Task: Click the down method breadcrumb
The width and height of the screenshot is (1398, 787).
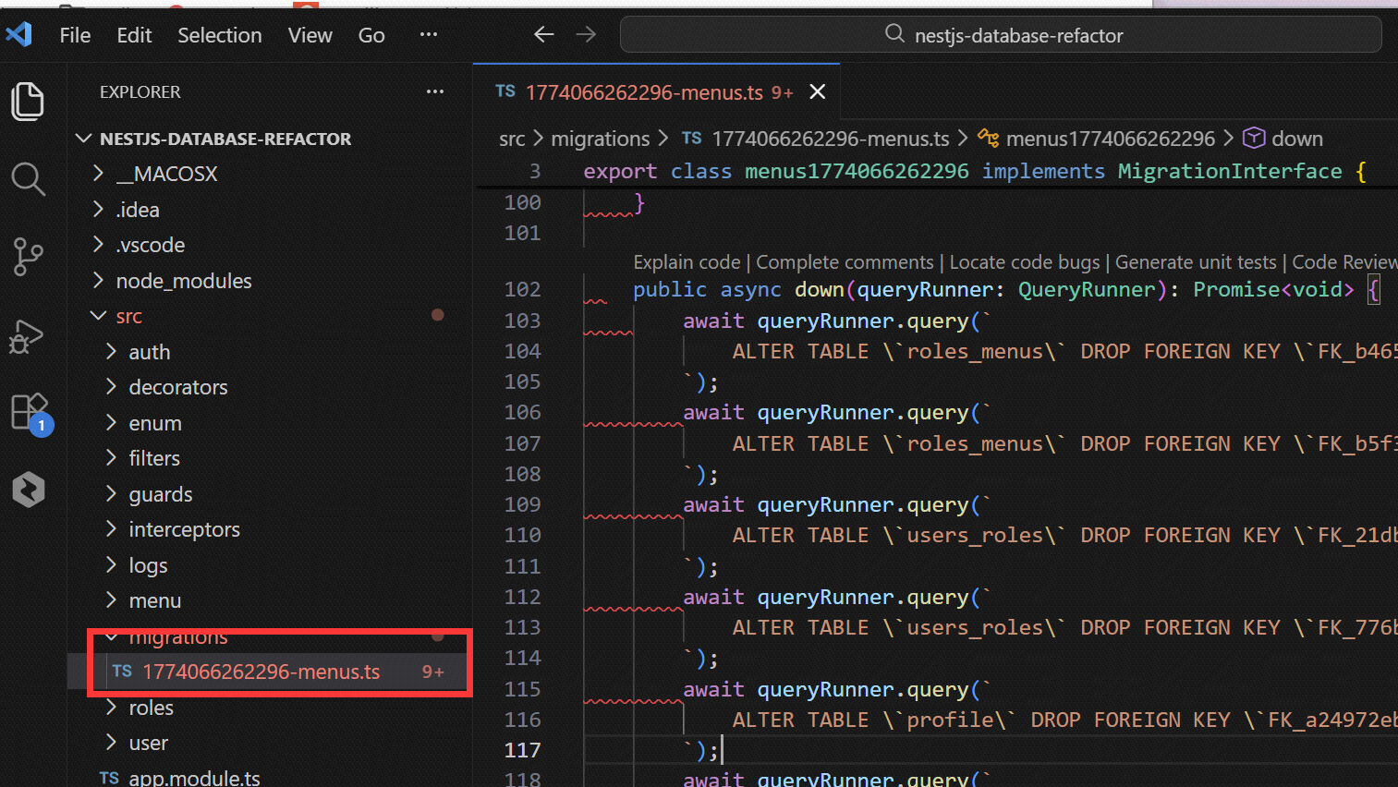Action: click(x=1297, y=139)
